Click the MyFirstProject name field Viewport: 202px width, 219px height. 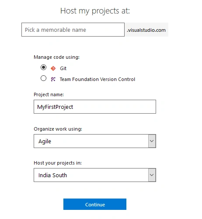95,107
